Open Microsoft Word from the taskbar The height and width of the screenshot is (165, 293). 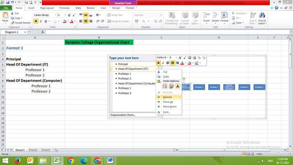pyautogui.click(x=110, y=161)
